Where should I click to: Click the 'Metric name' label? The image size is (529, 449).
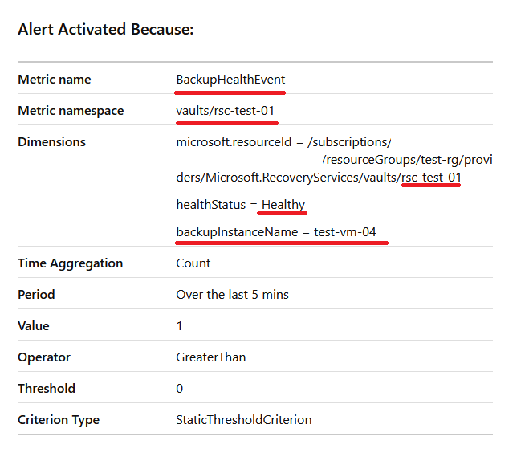pos(55,80)
